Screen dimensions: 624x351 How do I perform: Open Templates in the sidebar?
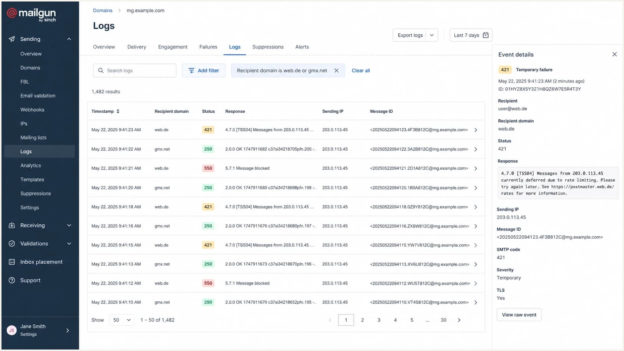pyautogui.click(x=32, y=179)
